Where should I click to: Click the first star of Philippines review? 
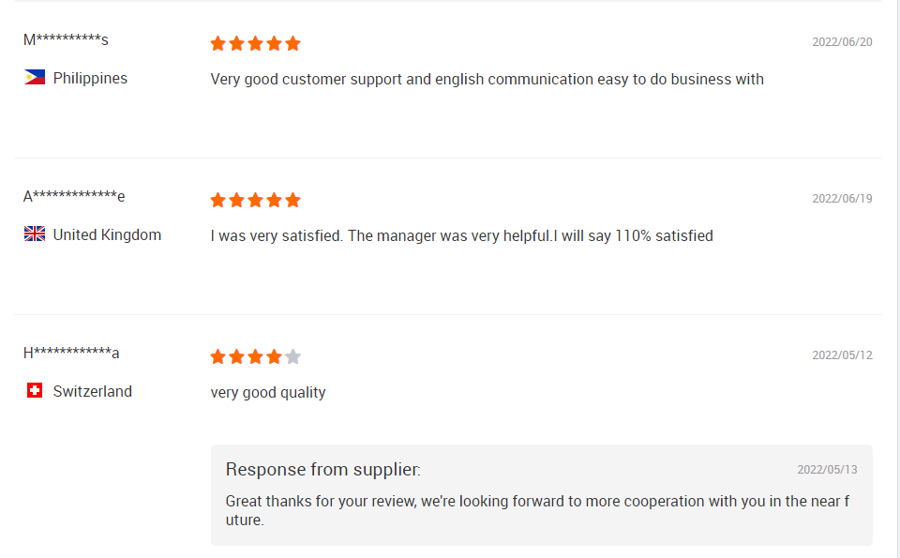(x=218, y=43)
